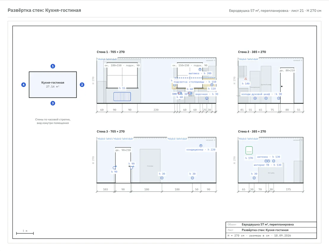Click the header text 'Евродвушка 57 м², перепланировка · лист 21'
This screenshot has width=329, height=251.
[x=266, y=11]
